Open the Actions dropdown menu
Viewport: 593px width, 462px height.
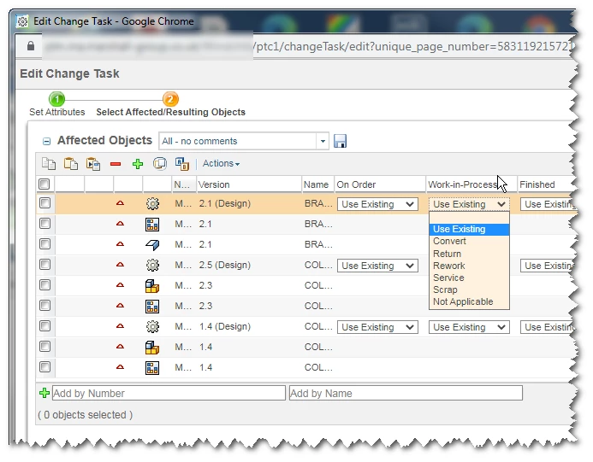[221, 163]
